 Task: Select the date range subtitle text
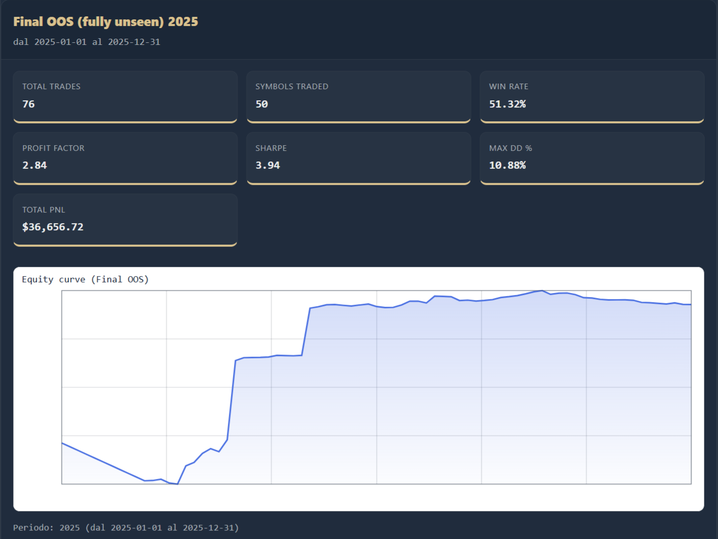[87, 42]
